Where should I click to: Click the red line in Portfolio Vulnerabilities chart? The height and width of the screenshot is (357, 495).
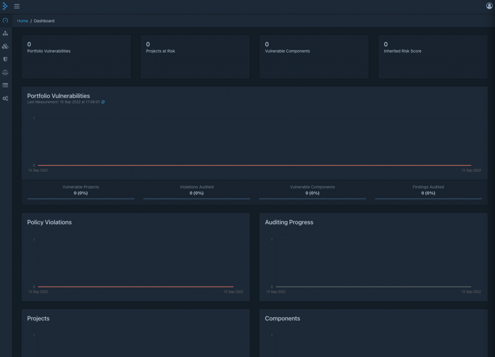coord(254,165)
